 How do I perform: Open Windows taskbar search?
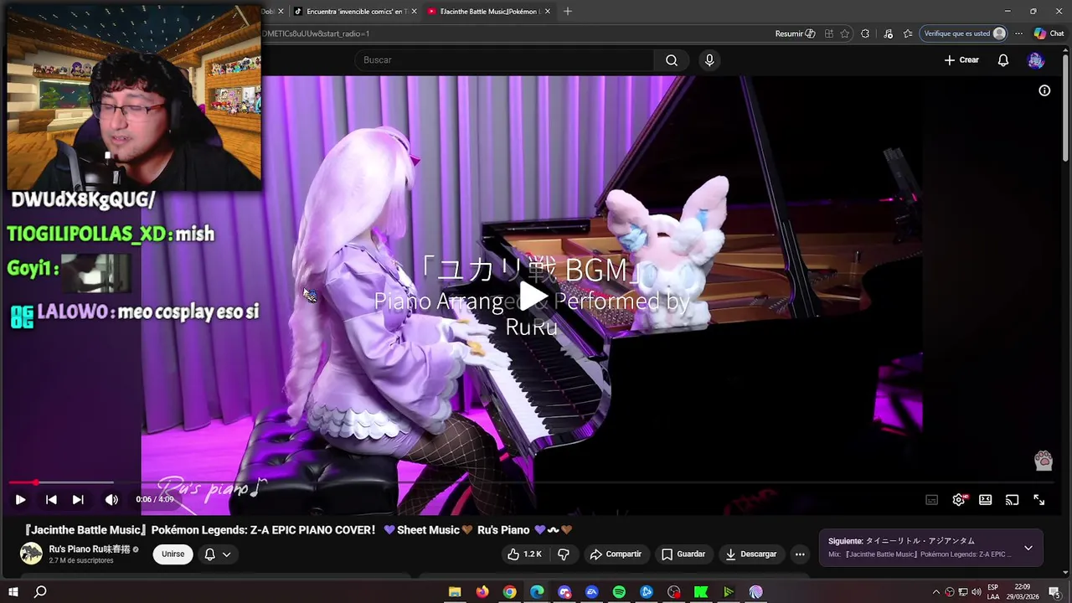[x=40, y=592]
